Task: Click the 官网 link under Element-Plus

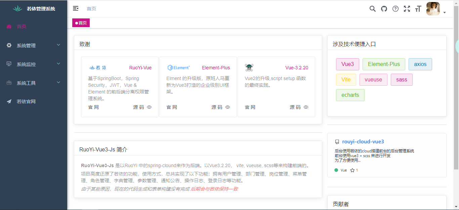Action: 171,107
